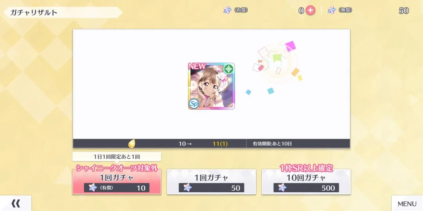Tap the 1日1回限定あと1回 tooltip label
The height and width of the screenshot is (211, 423).
117,157
